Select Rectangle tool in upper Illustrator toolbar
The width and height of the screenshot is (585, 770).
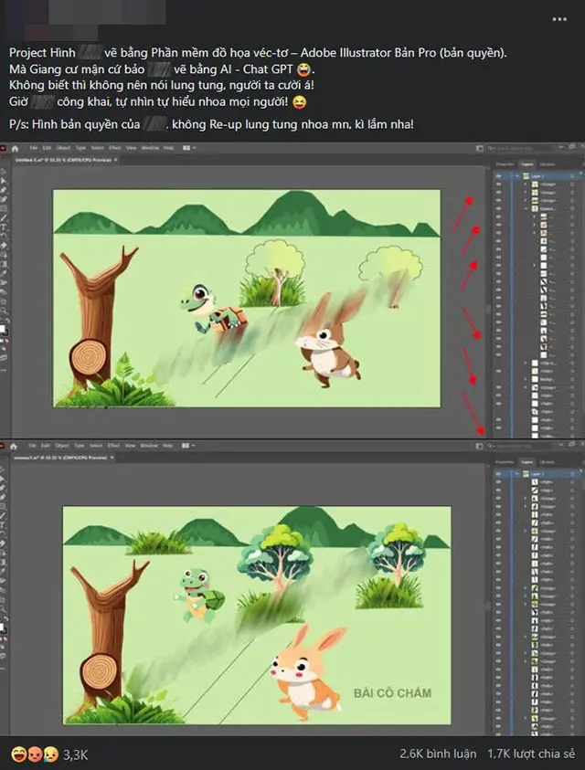point(4,208)
